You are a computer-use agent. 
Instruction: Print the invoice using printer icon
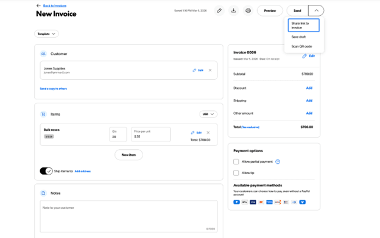click(x=248, y=11)
